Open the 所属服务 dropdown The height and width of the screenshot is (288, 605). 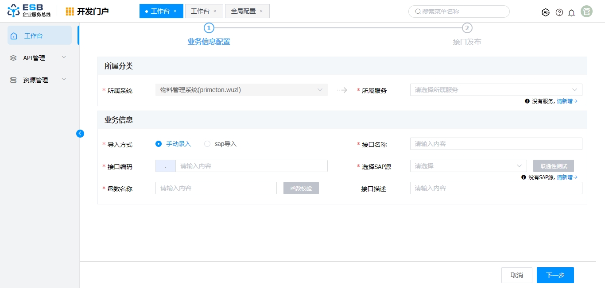(x=496, y=90)
